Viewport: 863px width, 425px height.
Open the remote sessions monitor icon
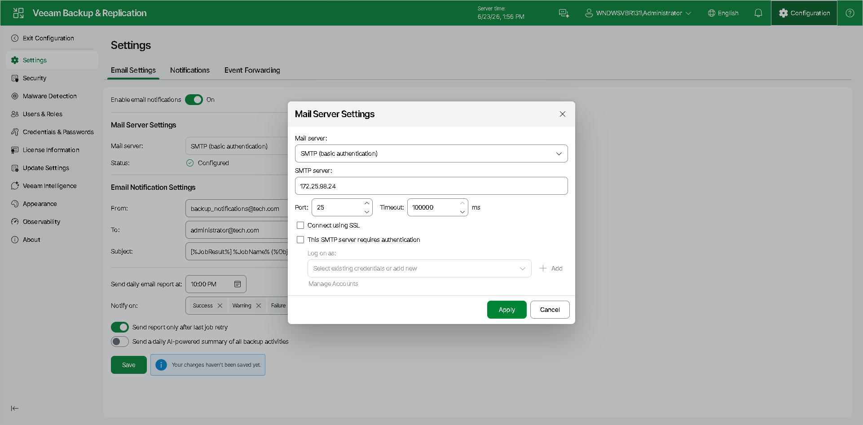[564, 13]
